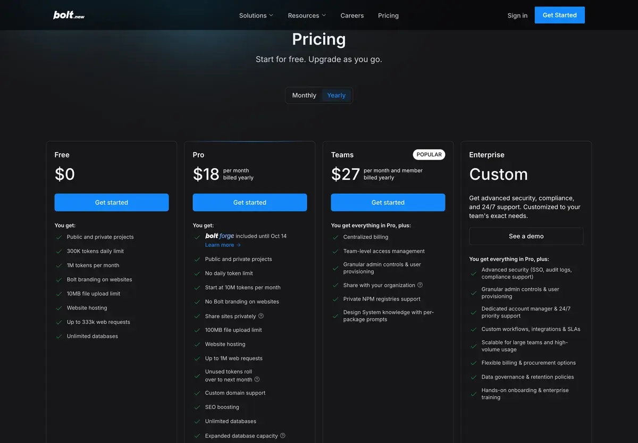Click the checkmark beside No daily token limit
This screenshot has width=638, height=443.
[197, 273]
